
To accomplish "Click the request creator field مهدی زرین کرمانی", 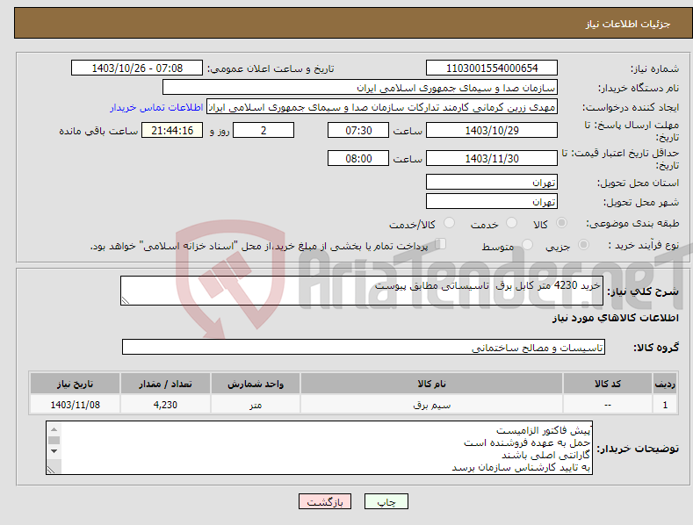I will [382, 107].
